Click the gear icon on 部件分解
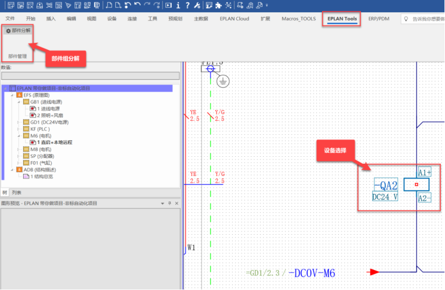The width and height of the screenshot is (445, 290). (8, 31)
